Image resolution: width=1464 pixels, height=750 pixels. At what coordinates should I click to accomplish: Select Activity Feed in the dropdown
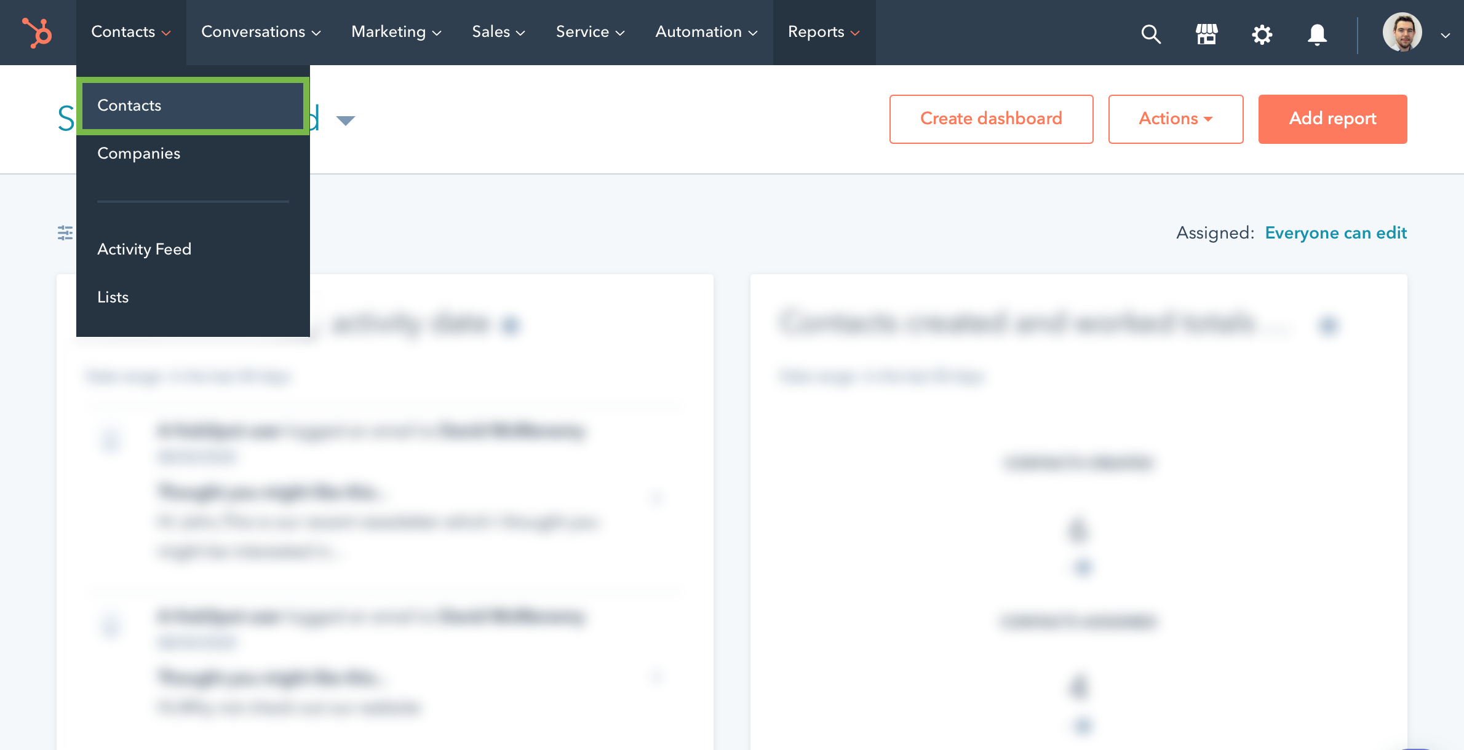click(x=193, y=250)
